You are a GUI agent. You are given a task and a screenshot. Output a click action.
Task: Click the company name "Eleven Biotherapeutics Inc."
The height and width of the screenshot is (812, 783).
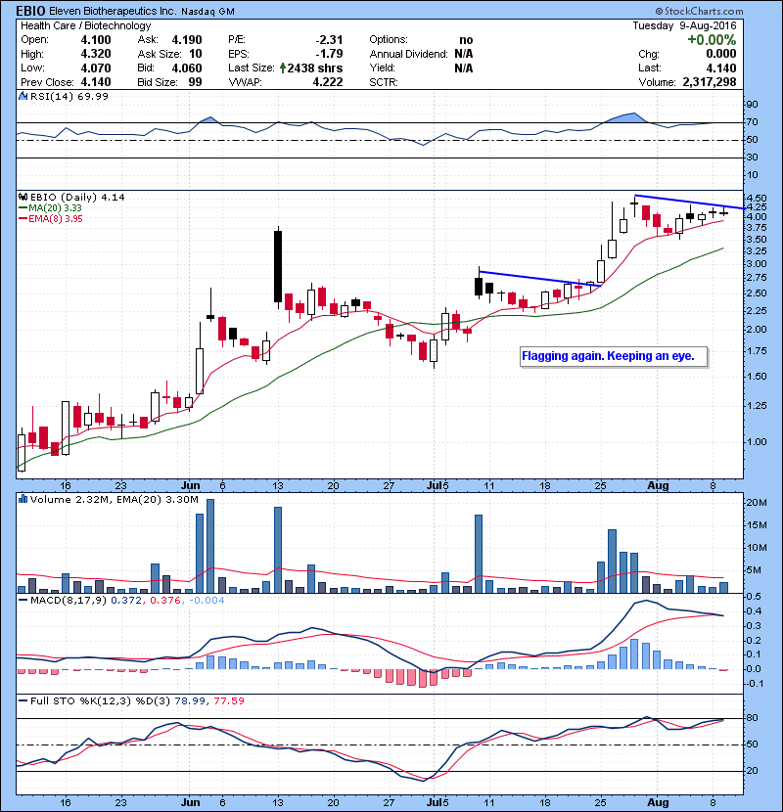[113, 11]
